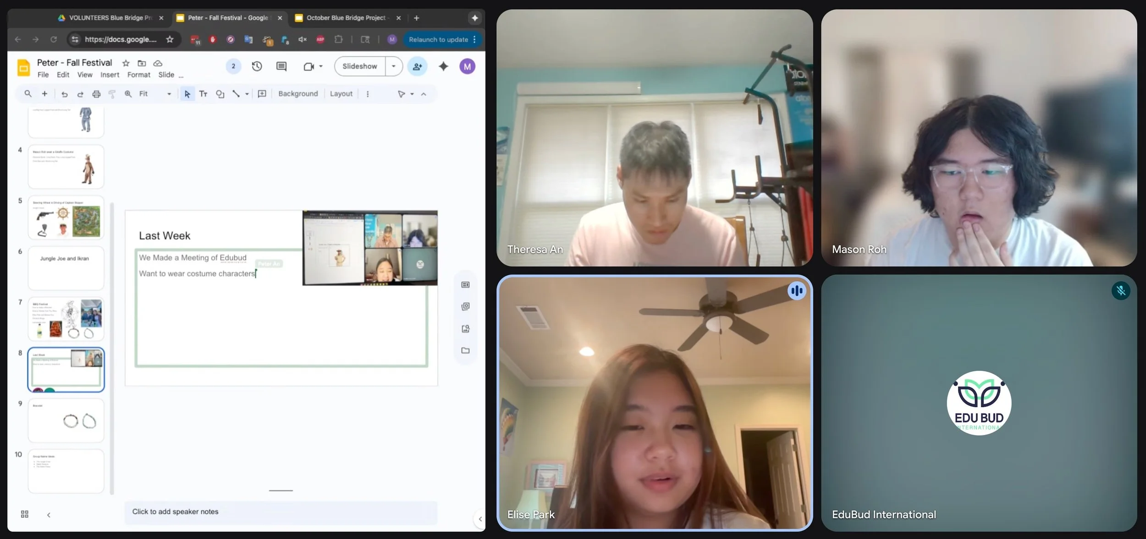Click the zoom magnifier tool
Viewport: 1146px width, 539px height.
click(128, 94)
